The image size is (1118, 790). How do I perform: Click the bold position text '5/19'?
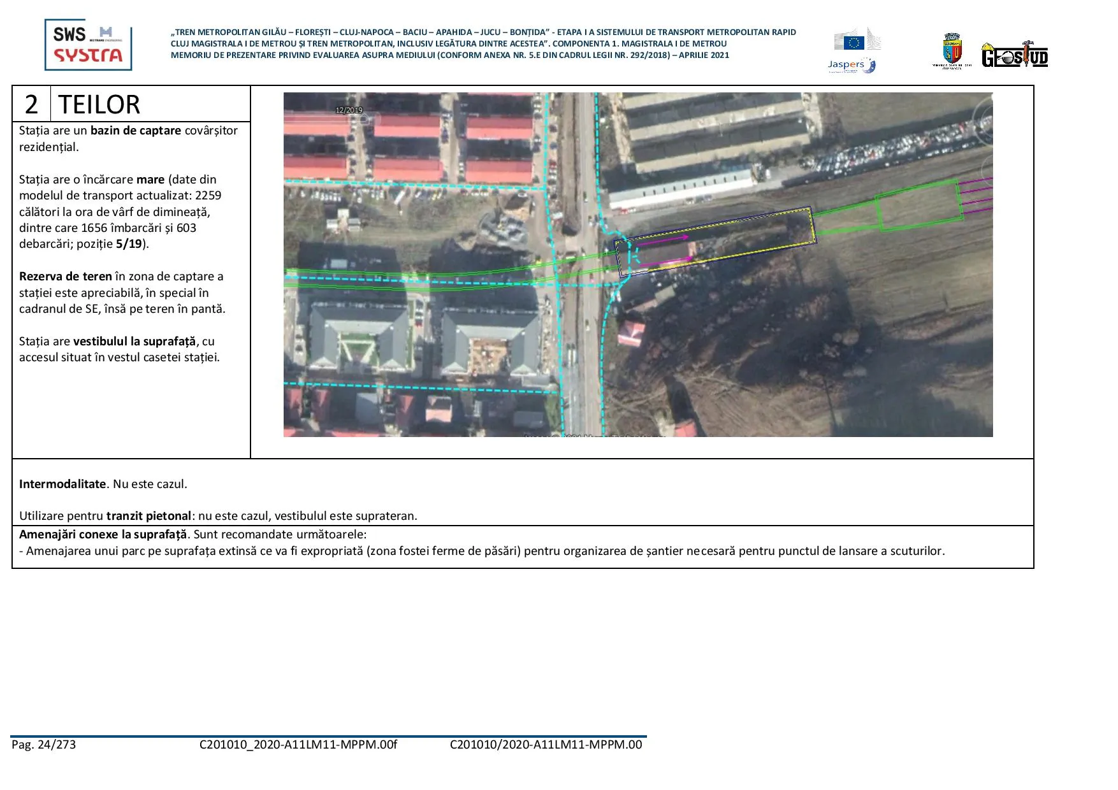pyautogui.click(x=129, y=244)
